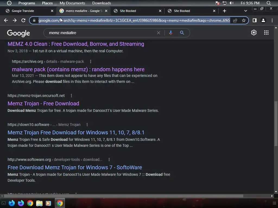The height and width of the screenshot is (208, 278).
Task: Start a voice search with the microphone
Action: [170, 33]
